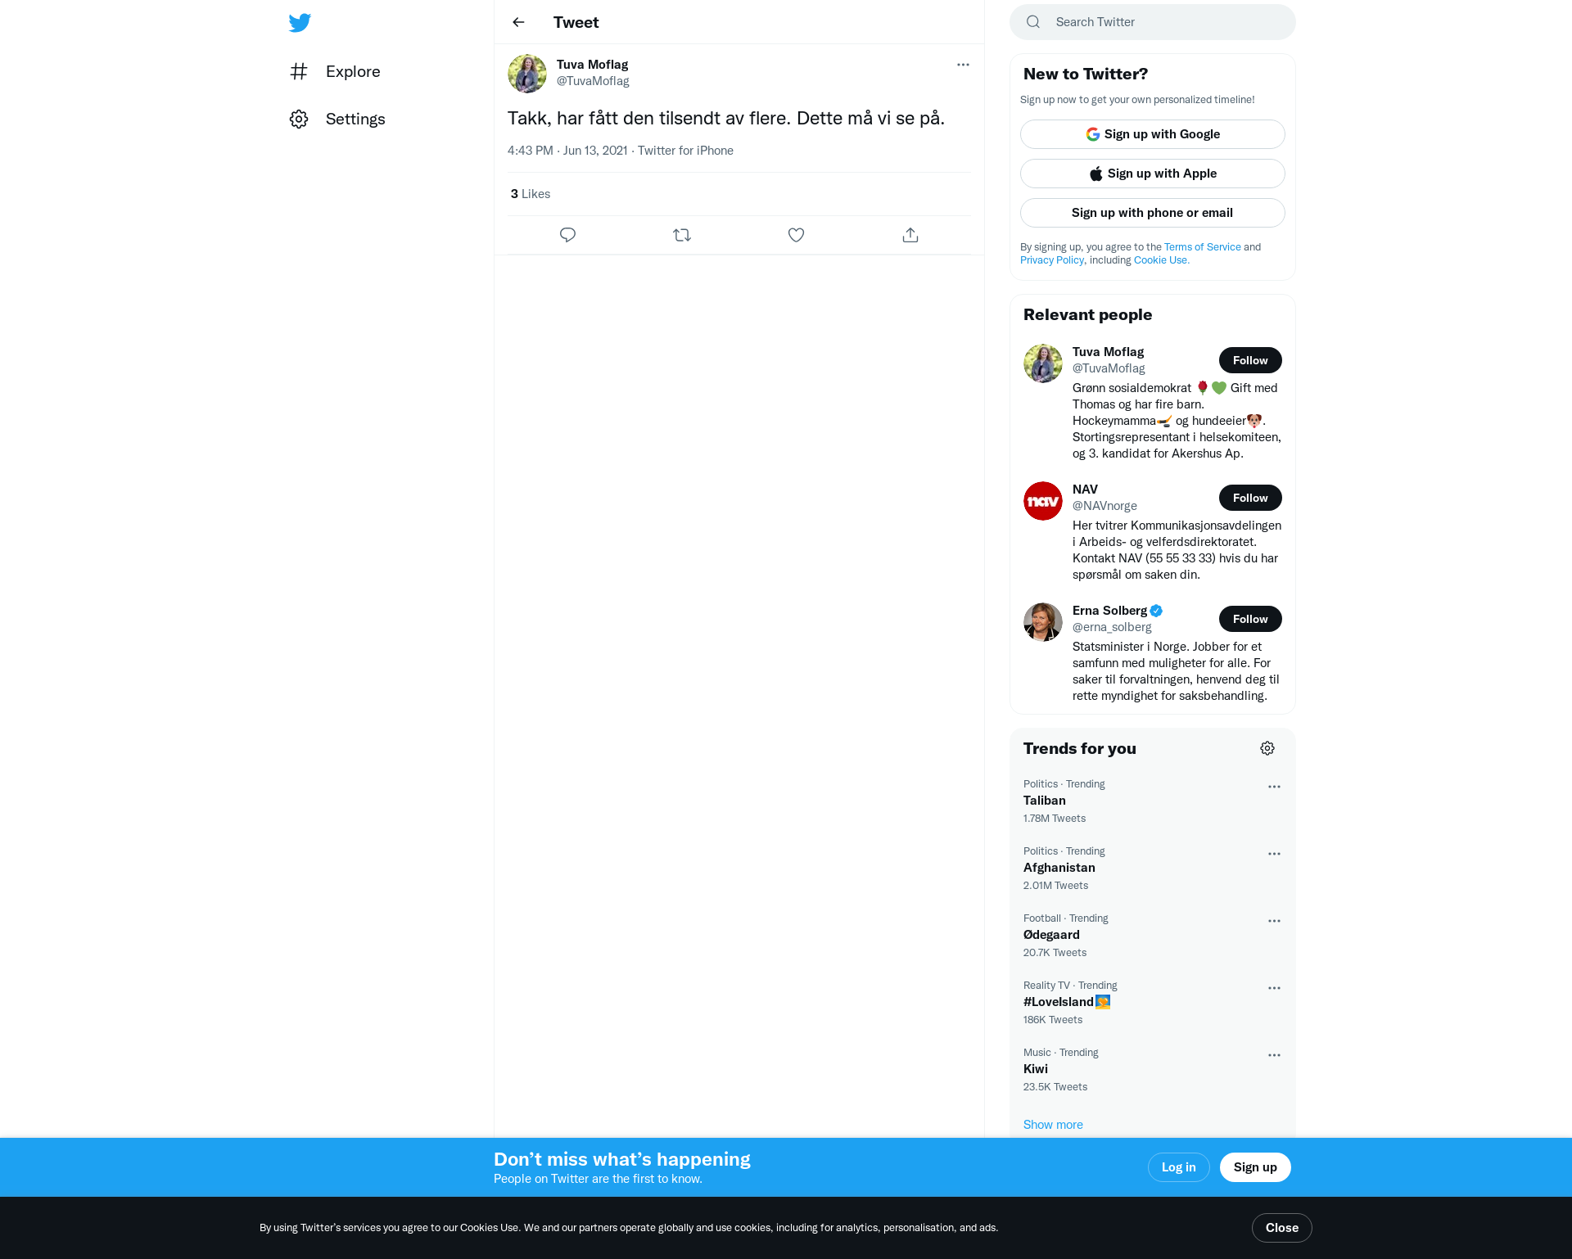Open the Trends settings gear icon
Viewport: 1572px width, 1259px height.
click(1267, 748)
